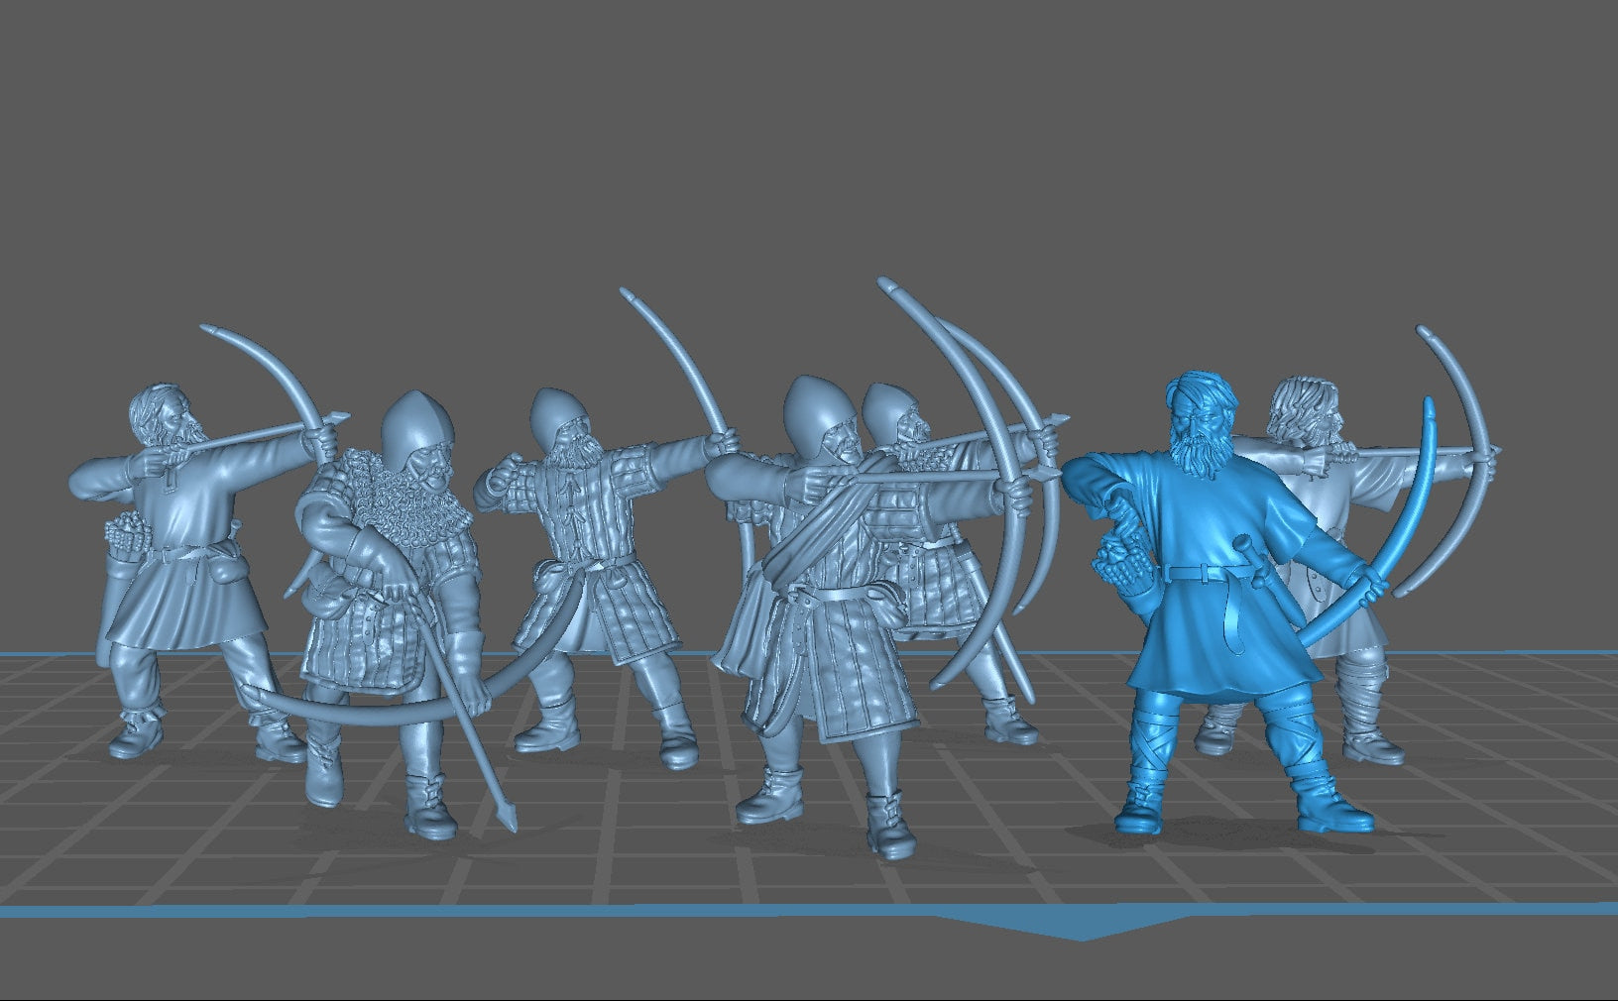Click the far-right archer's upper bow tip
This screenshot has width=1618, height=1001.
click(1427, 333)
